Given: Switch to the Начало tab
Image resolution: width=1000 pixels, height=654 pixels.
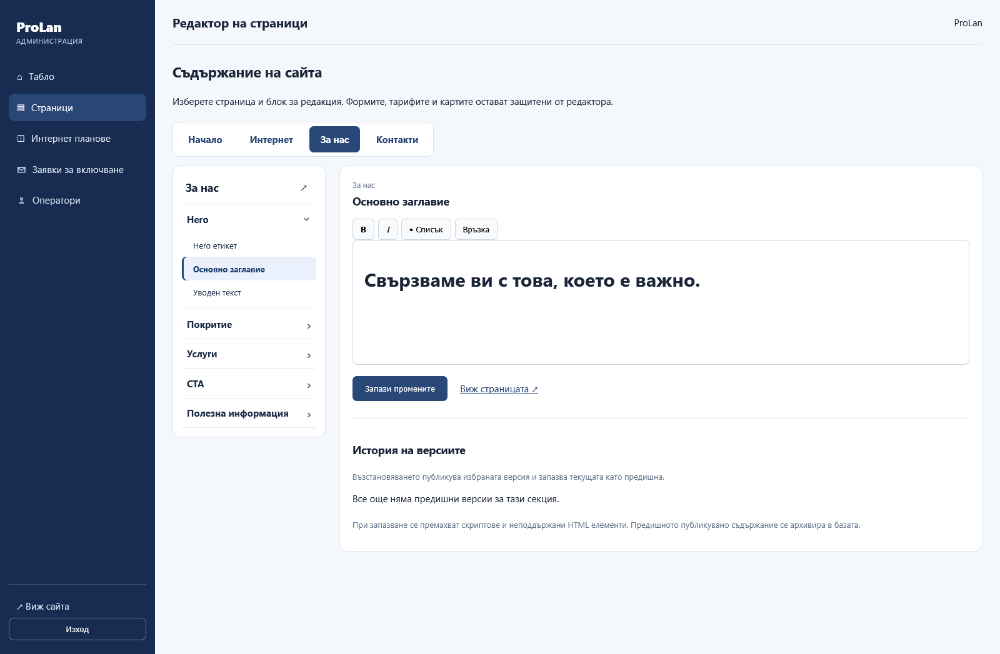Looking at the screenshot, I should coord(205,139).
